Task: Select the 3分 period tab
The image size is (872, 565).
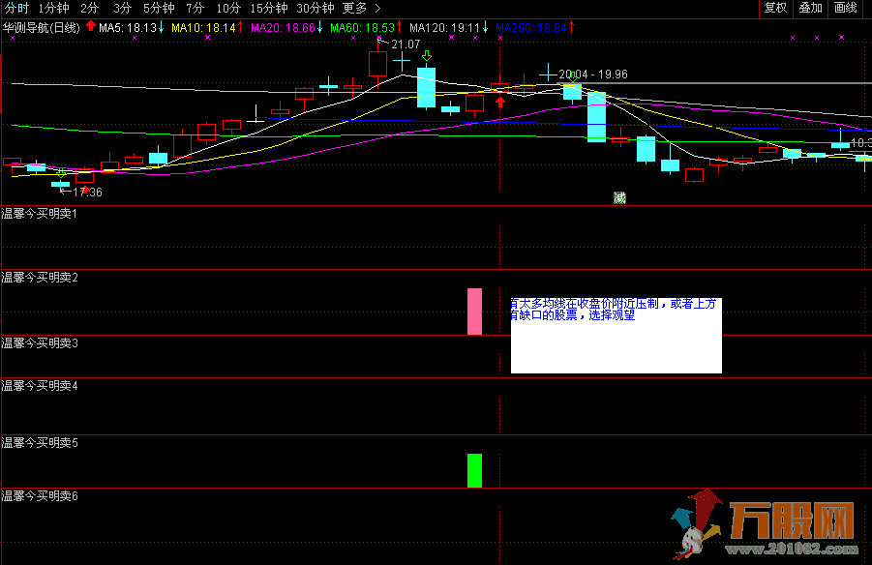Action: [x=122, y=9]
